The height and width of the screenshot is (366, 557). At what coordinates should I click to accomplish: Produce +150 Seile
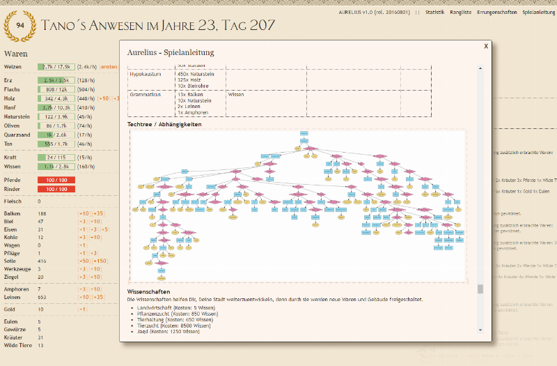pyautogui.click(x=100, y=261)
